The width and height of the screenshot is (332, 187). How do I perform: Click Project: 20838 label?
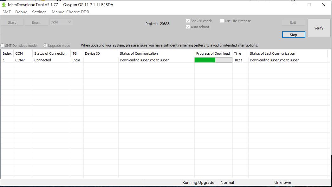pos(157,24)
